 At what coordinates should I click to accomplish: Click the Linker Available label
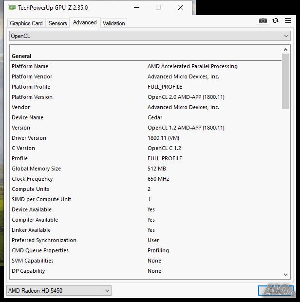31,230
